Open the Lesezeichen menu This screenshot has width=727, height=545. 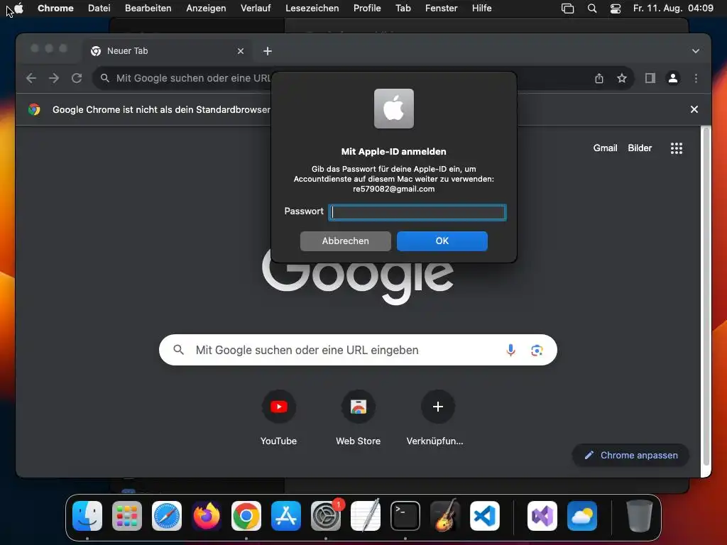312,9
